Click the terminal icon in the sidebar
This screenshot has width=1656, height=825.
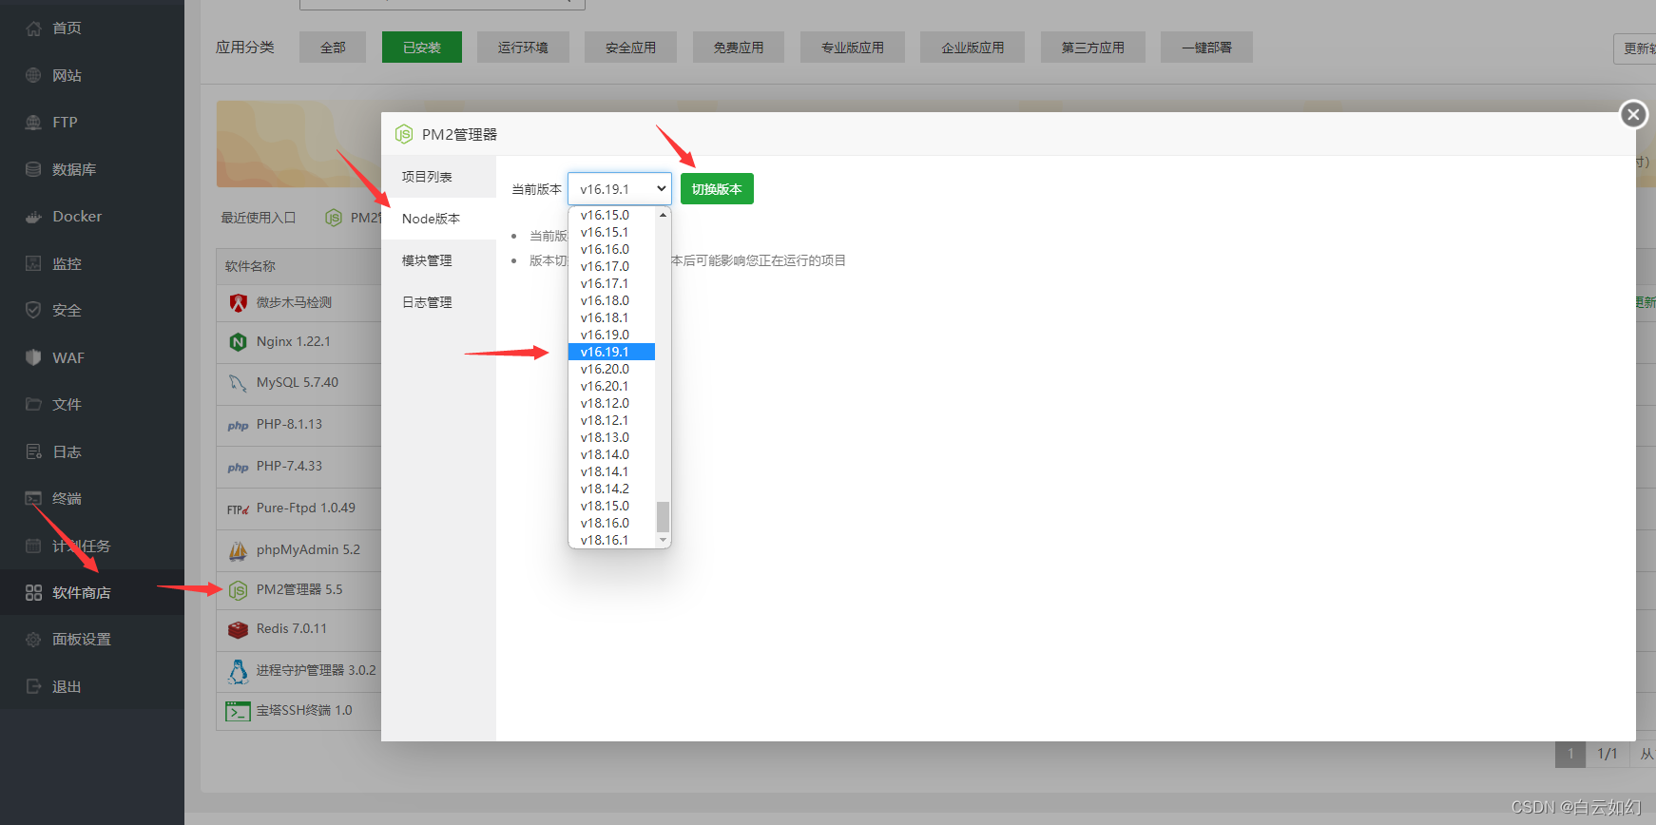pos(33,498)
